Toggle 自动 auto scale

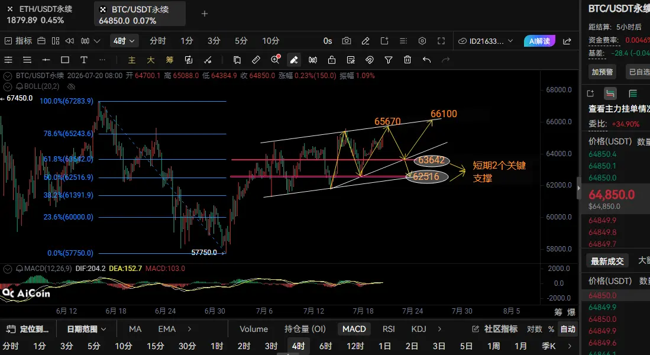(568, 330)
